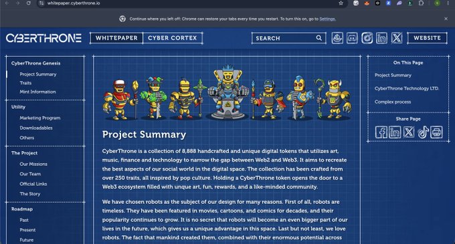Open the X (Twitter) icon in site header
This screenshot has width=455, height=244.
[x=397, y=38]
